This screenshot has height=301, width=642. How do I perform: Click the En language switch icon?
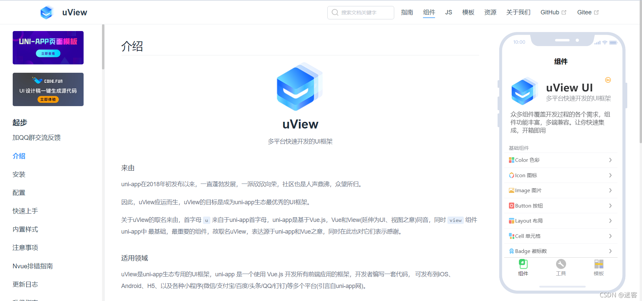(608, 80)
